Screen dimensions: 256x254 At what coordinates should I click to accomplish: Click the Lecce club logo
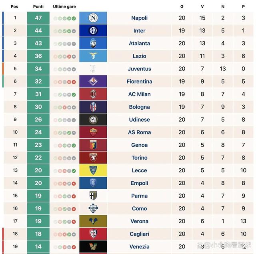[x=93, y=170]
